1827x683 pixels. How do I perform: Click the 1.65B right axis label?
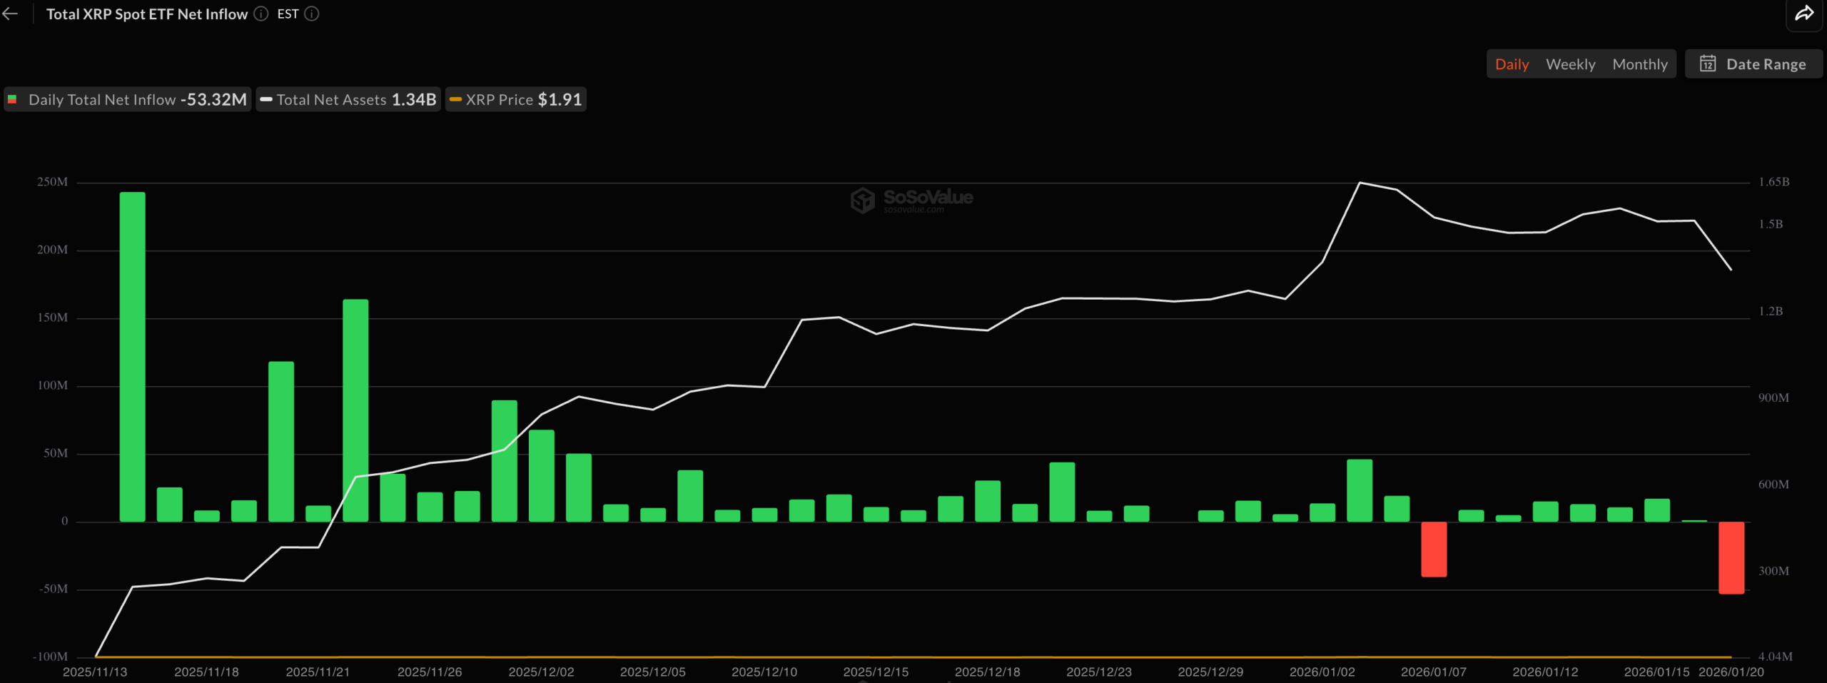click(x=1773, y=182)
